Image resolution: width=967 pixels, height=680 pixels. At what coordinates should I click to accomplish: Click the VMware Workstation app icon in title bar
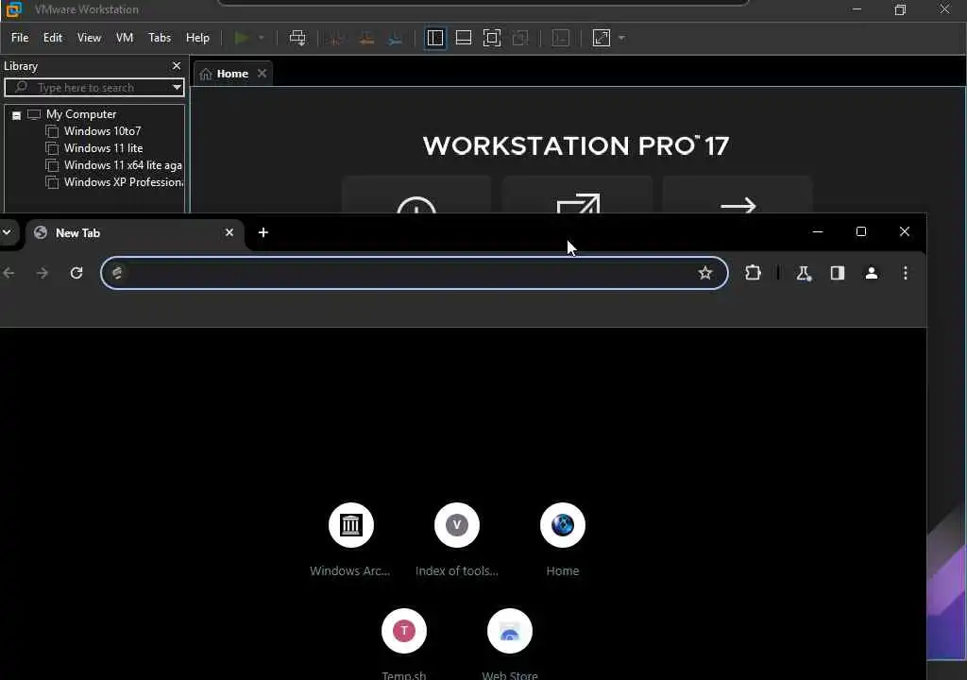tap(13, 9)
